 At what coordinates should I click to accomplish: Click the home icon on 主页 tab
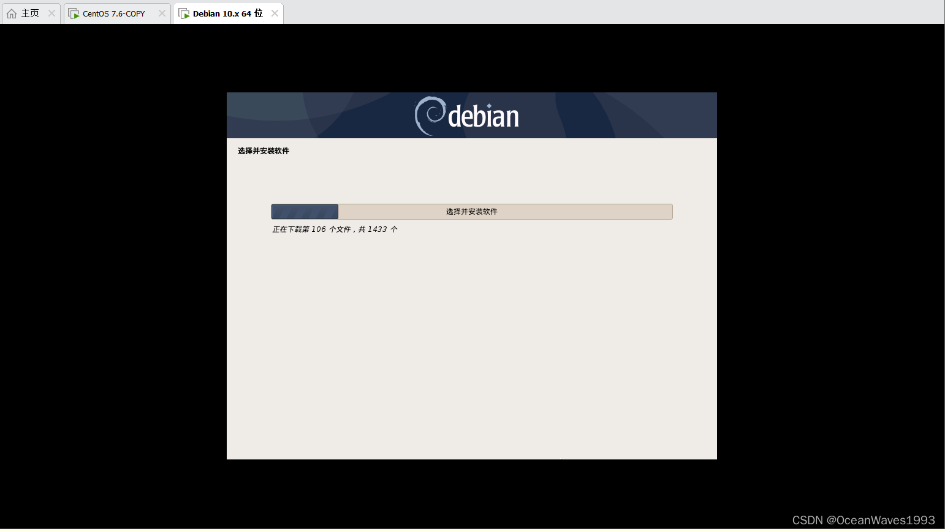[x=12, y=13]
